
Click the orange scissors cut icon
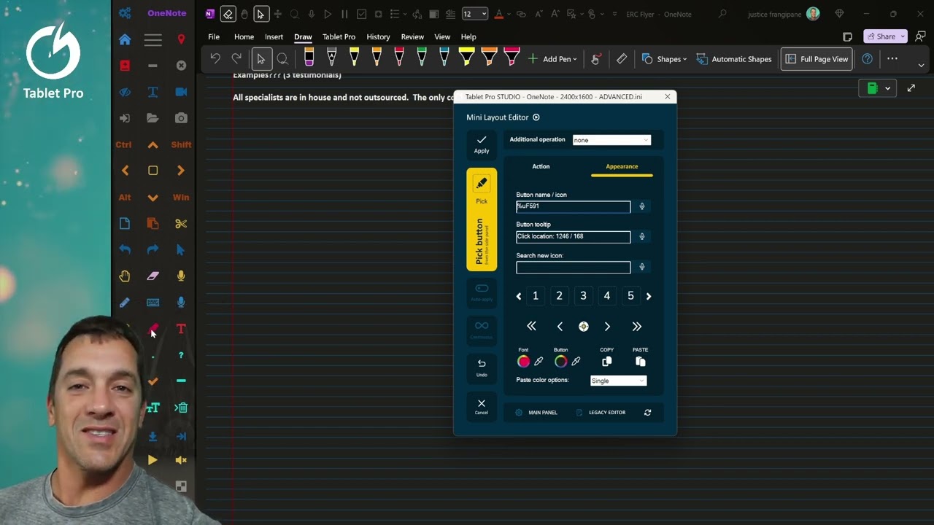[181, 223]
